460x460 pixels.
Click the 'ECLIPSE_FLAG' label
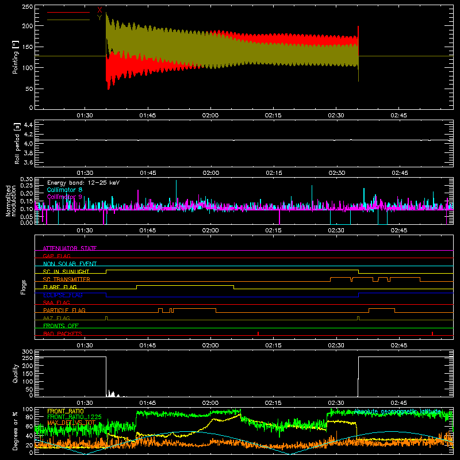[63, 295]
